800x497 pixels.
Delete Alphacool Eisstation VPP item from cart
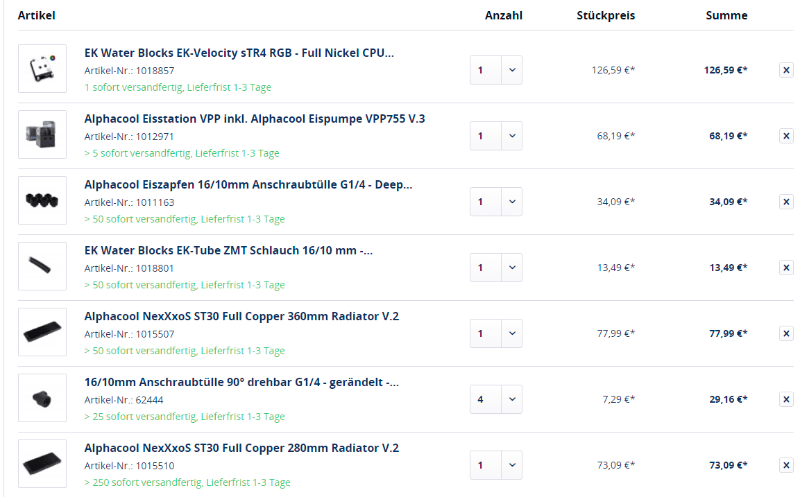[786, 136]
